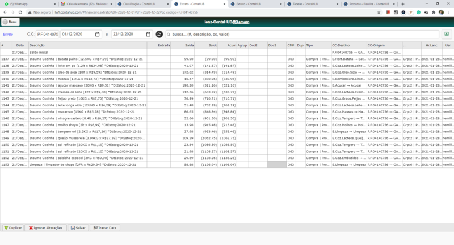Click Saída value 112.56

pyautogui.click(x=188, y=92)
